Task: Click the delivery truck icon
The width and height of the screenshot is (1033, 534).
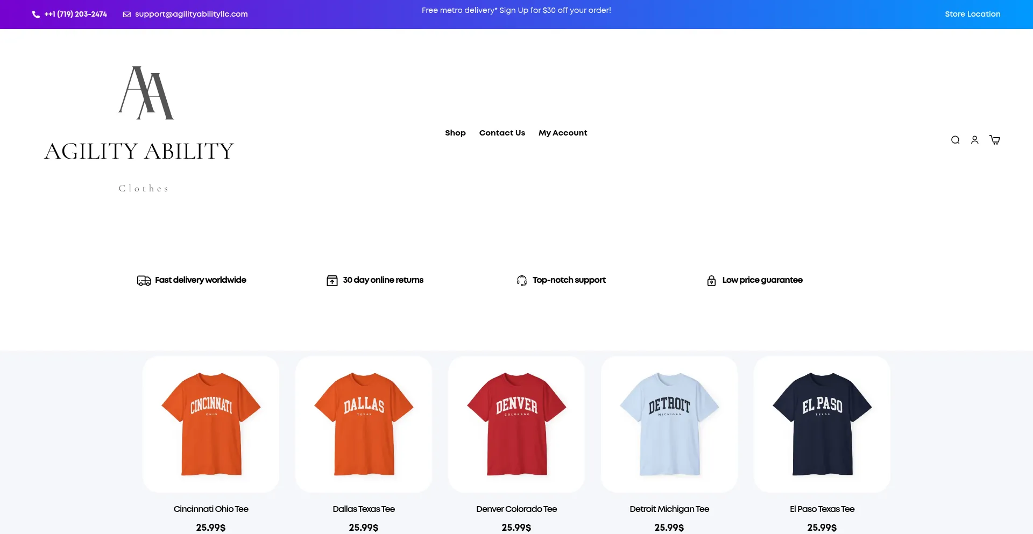Action: [x=144, y=281]
